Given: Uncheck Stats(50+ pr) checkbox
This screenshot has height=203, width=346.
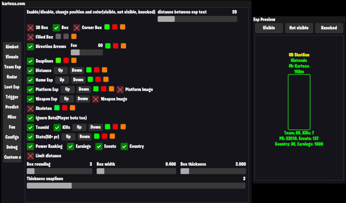Looking at the screenshot, I should [x=30, y=137].
